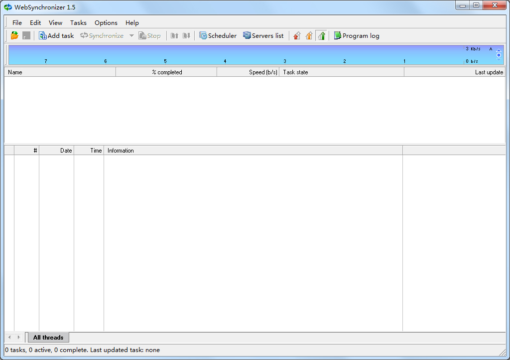Open the Servers list
The image size is (510, 360).
(x=263, y=35)
